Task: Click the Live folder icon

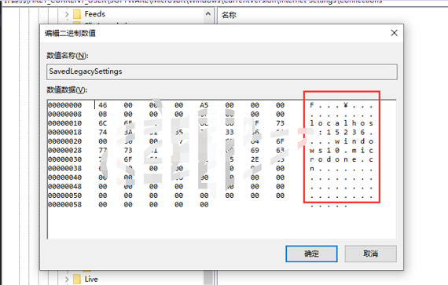Action: [x=77, y=279]
